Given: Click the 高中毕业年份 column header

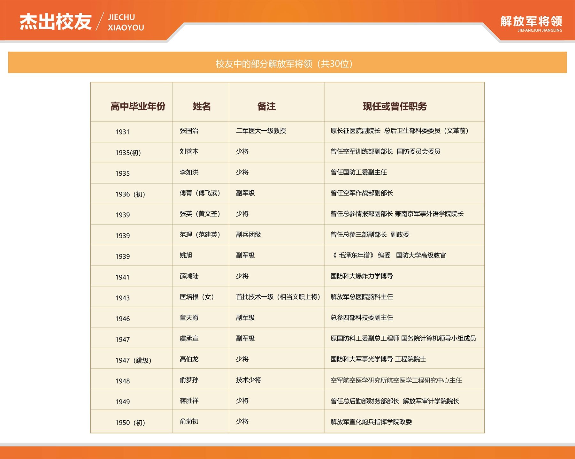Looking at the screenshot, I should tap(138, 106).
